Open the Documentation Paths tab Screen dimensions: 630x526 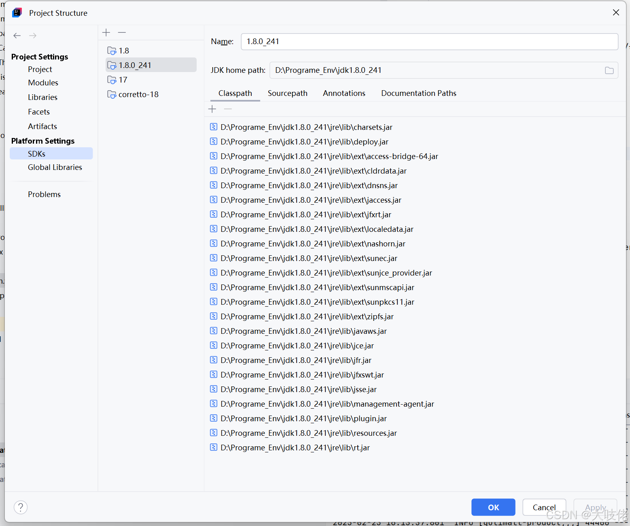418,93
